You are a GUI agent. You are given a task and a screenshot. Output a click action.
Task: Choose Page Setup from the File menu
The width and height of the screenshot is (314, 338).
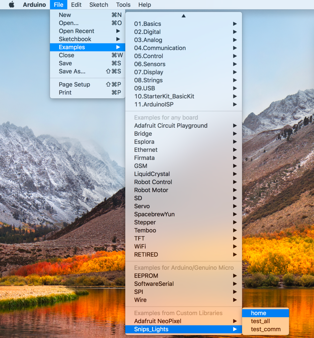[x=88, y=84]
